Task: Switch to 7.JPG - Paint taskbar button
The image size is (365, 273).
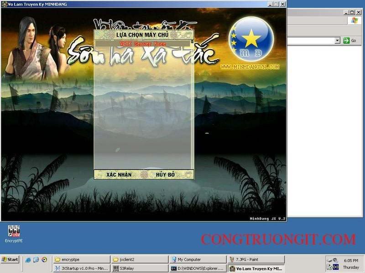Action: (x=256, y=259)
